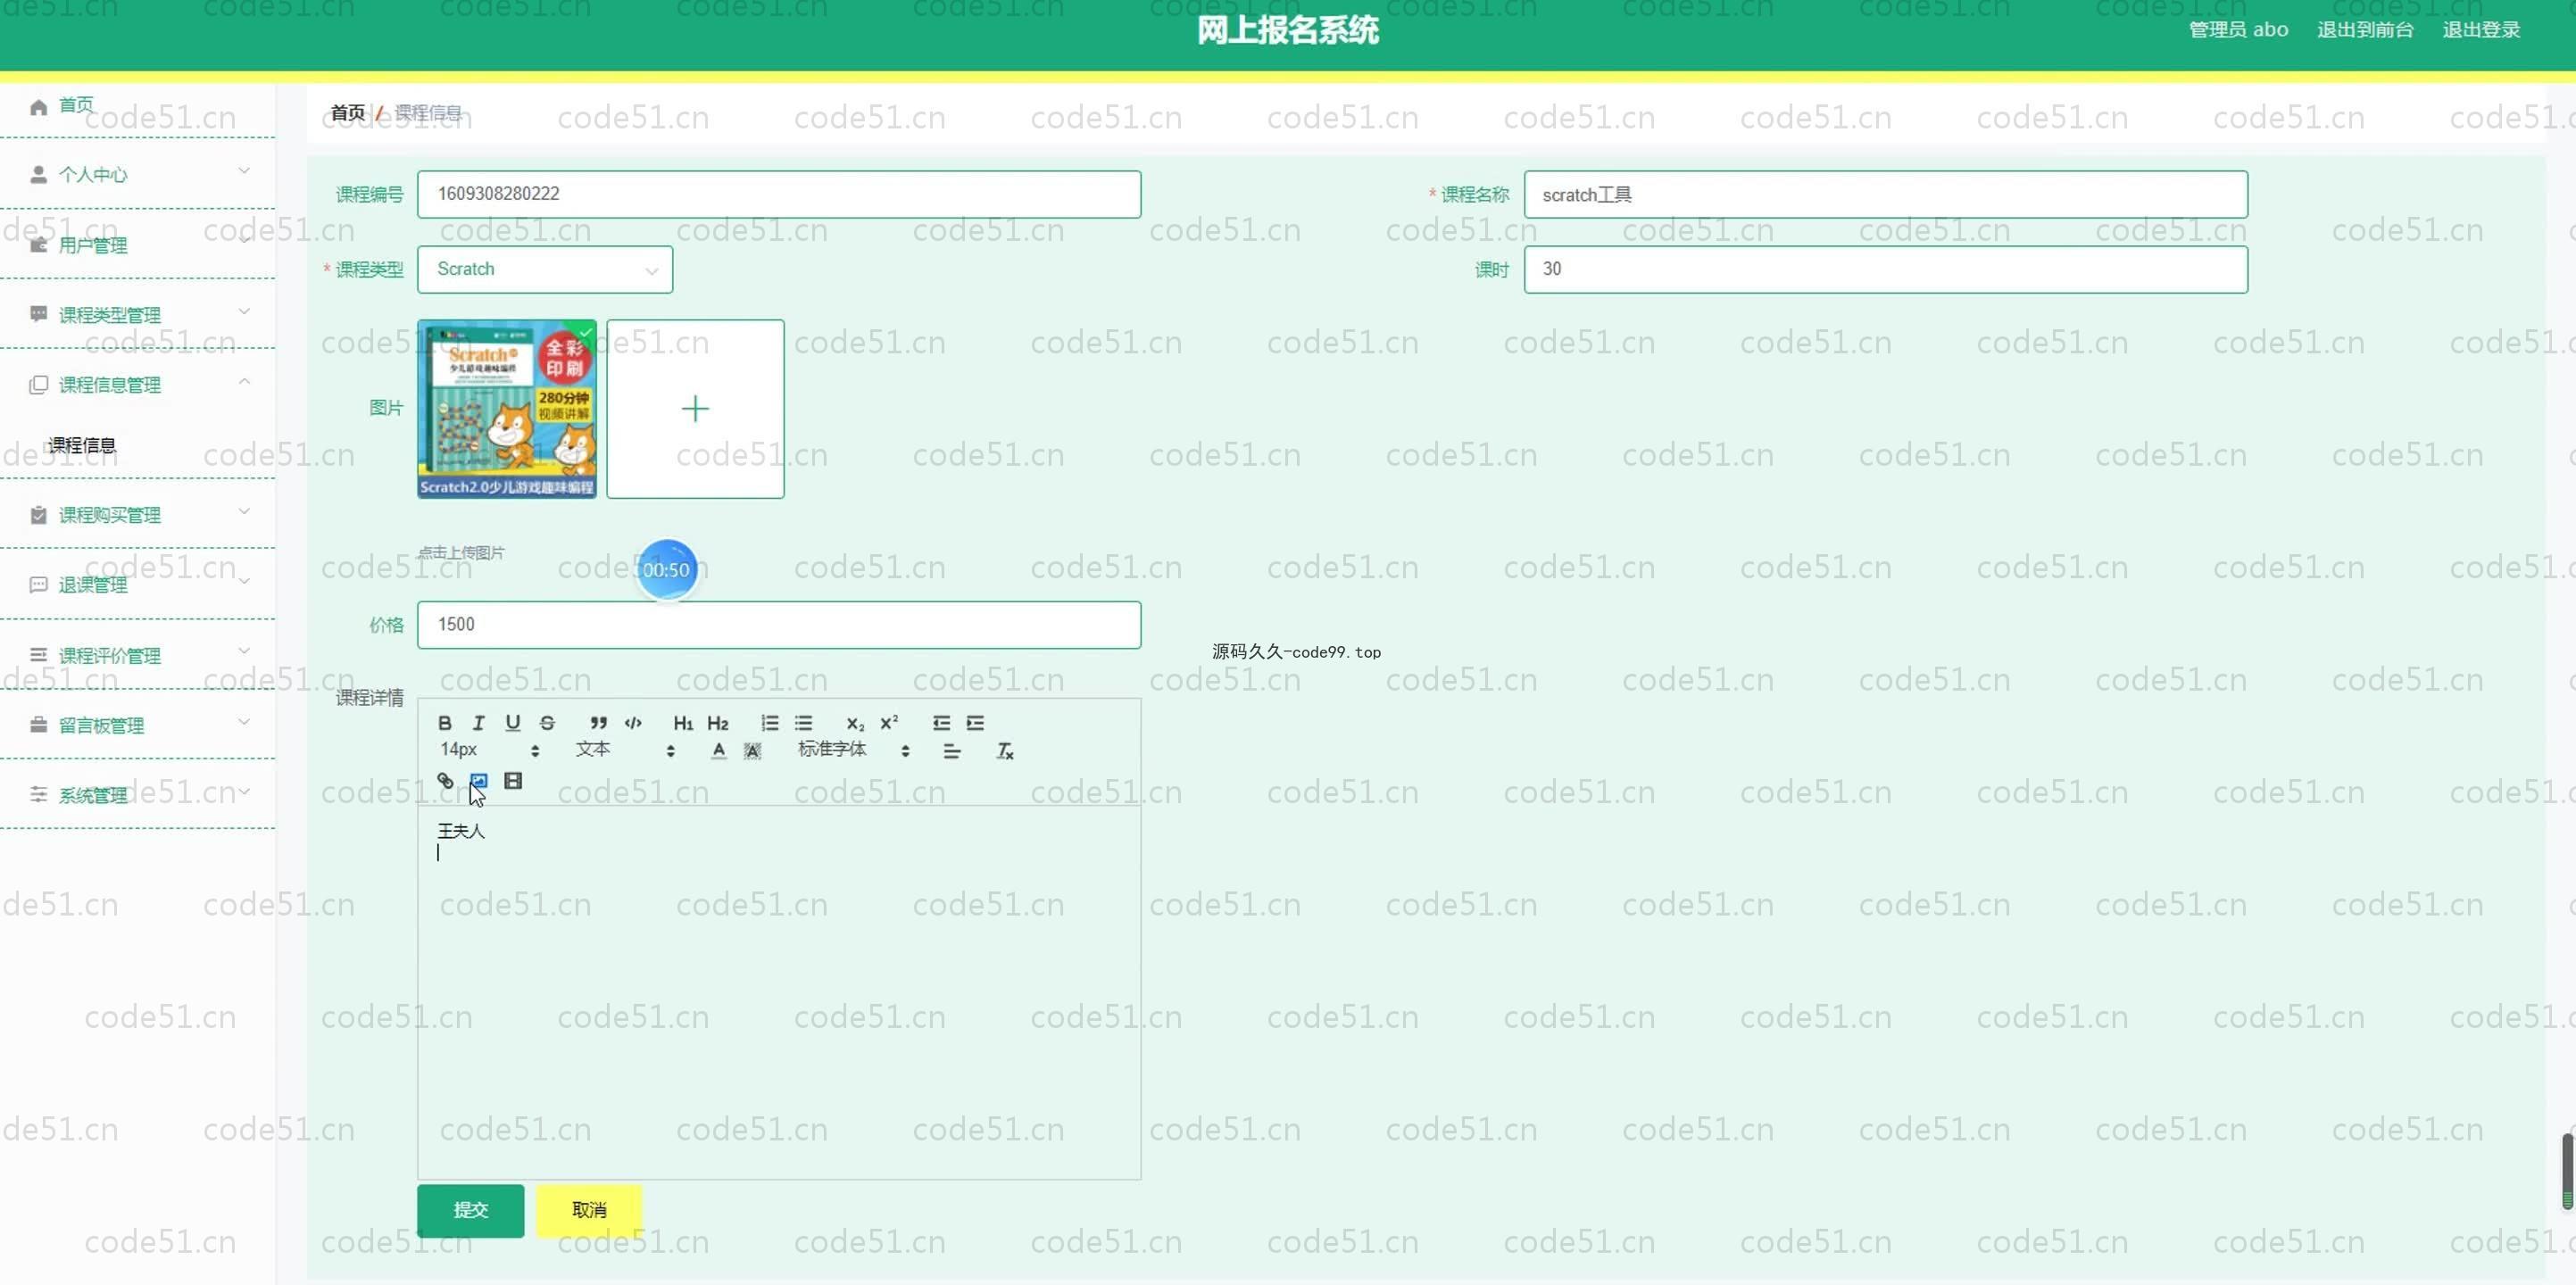Click 退出登录 to log out

coord(2481,30)
